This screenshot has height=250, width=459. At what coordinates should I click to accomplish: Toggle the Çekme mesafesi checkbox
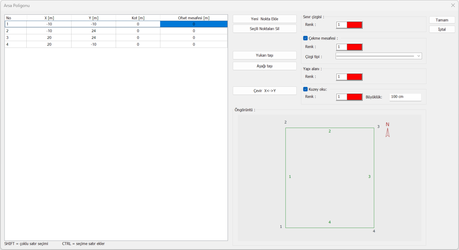coord(305,38)
